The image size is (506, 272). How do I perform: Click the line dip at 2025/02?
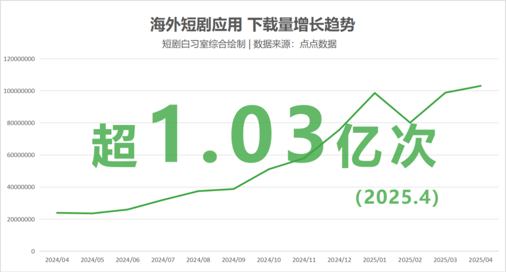(410, 123)
